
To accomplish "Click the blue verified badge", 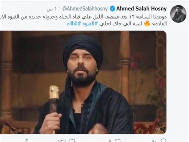I will pos(113,9).
